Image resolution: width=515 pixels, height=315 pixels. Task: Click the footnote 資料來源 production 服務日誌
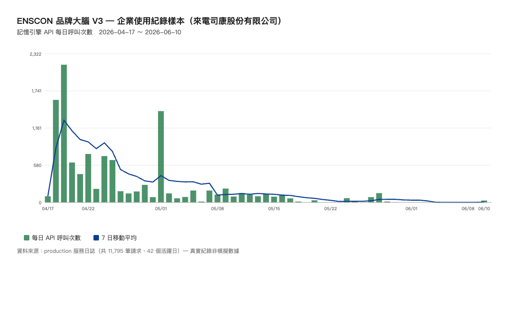coord(128,251)
